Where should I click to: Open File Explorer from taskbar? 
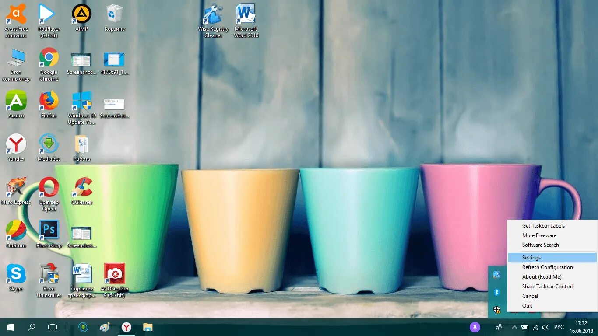coord(148,327)
